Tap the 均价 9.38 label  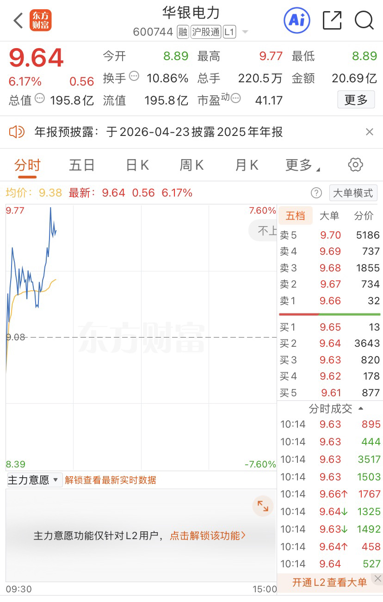[34, 193]
